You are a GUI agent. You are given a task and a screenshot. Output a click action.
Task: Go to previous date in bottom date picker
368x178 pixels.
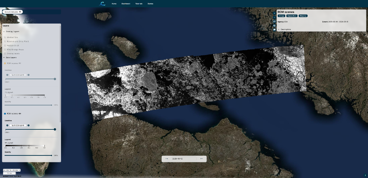click(x=167, y=159)
